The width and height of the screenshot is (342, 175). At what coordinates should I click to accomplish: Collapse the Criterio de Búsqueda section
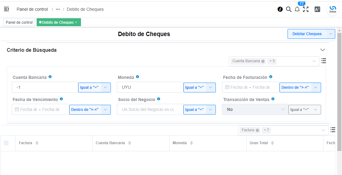tap(323, 50)
